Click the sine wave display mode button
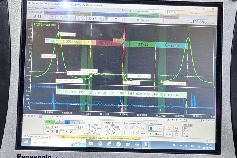237x158 pixels. coord(159,128)
